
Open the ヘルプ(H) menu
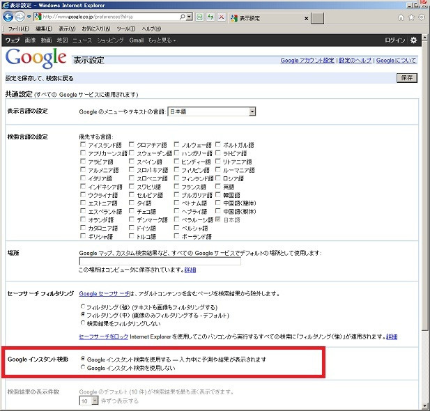click(x=151, y=29)
